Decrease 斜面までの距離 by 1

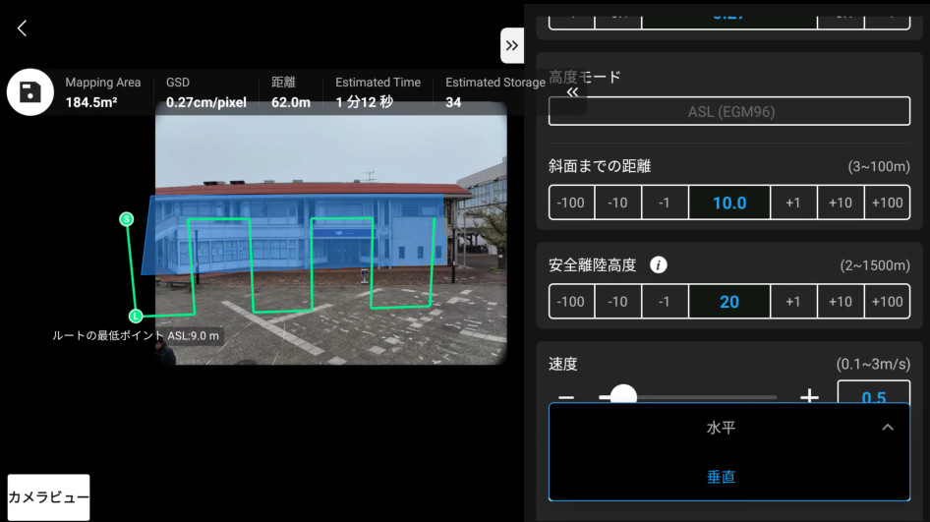tap(665, 203)
